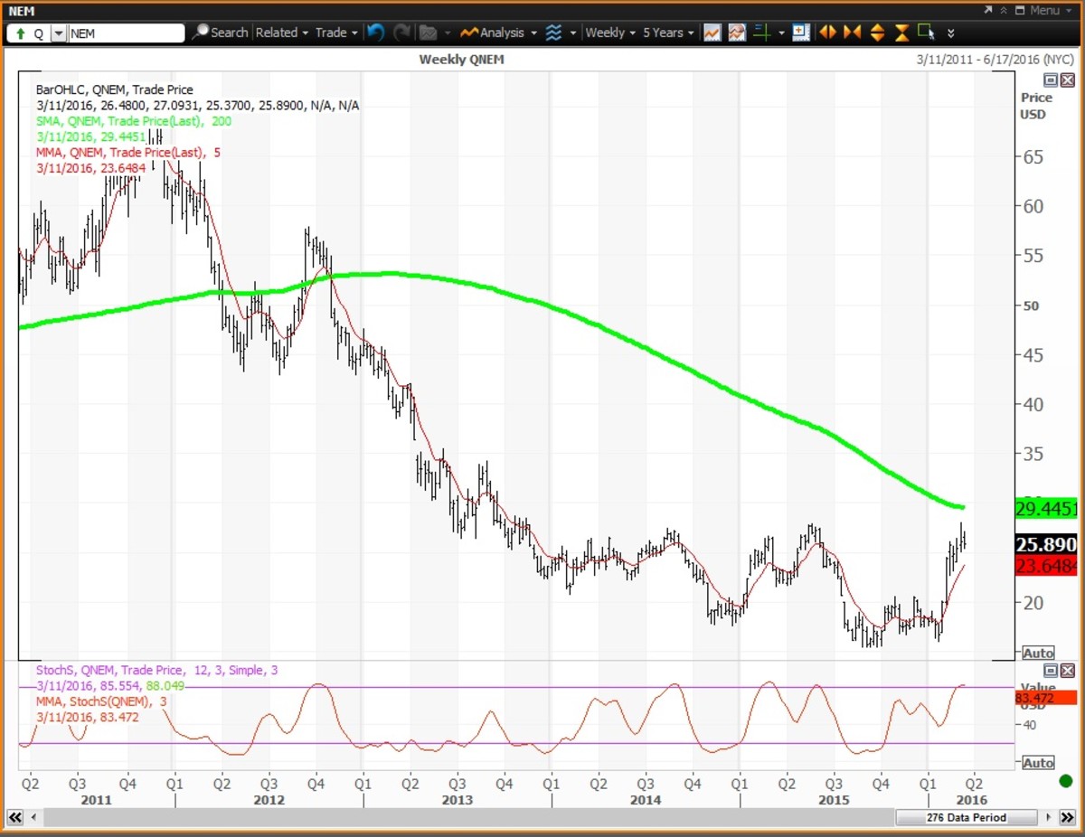Open the 5 Years range dropdown

(x=668, y=33)
